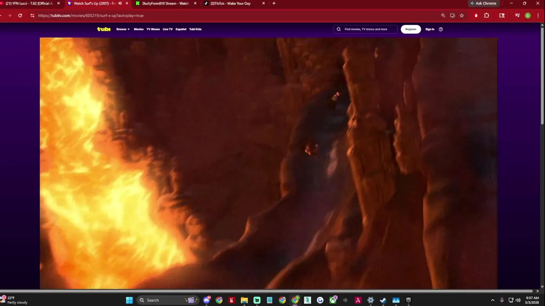Open the volume speaker tray icon
This screenshot has height=306, width=545.
518,300
